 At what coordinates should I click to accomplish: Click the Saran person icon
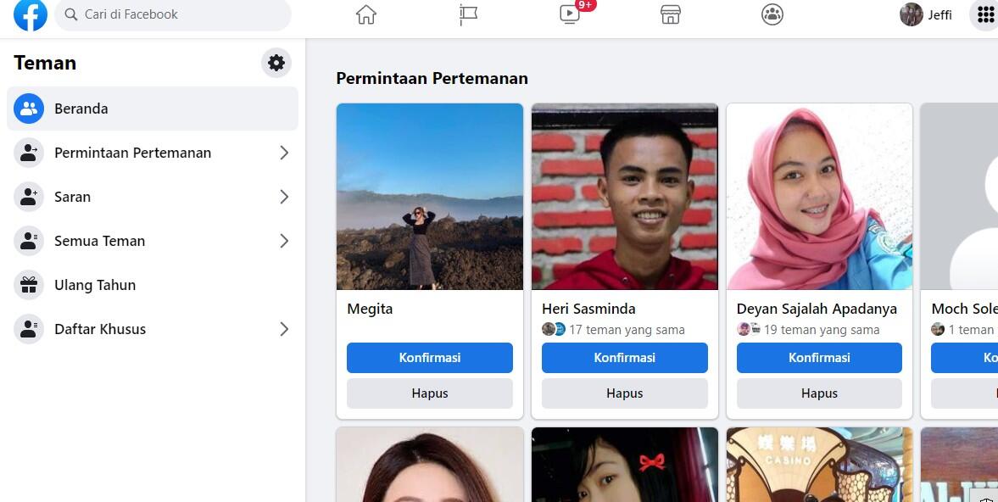[x=29, y=197]
